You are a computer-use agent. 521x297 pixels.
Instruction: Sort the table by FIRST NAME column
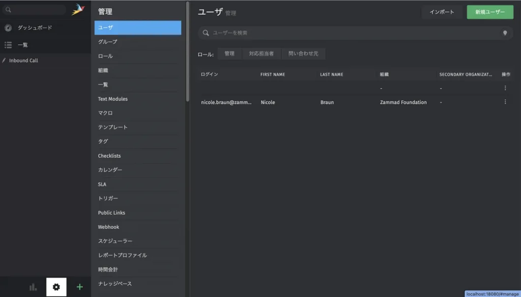click(x=273, y=74)
